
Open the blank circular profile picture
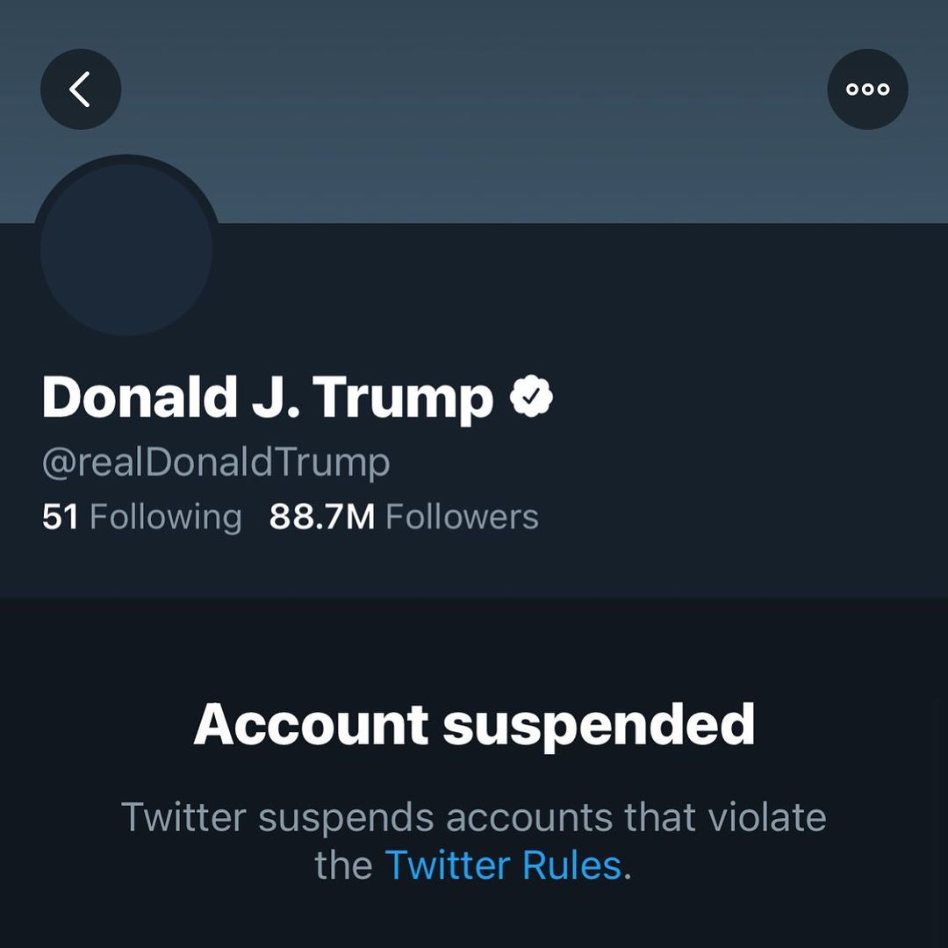(126, 249)
